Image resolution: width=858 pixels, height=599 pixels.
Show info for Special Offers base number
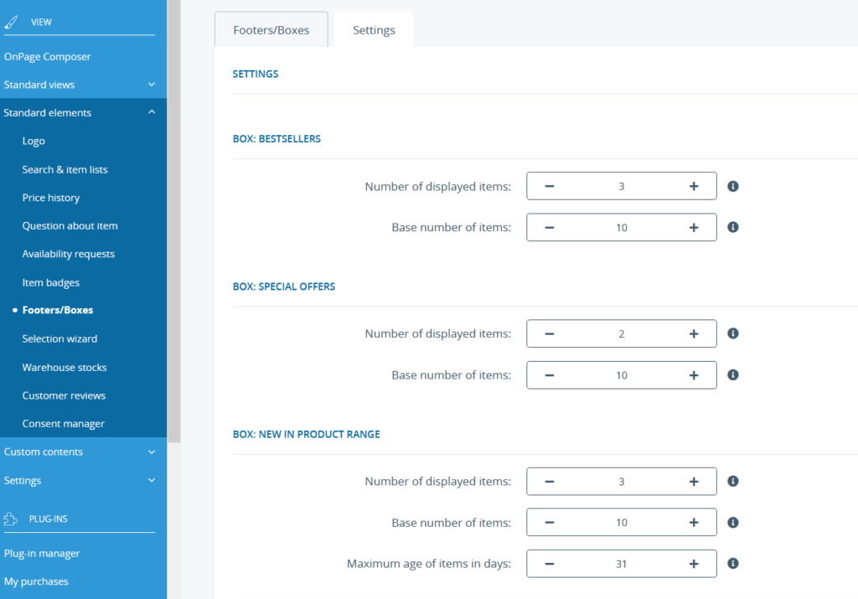[733, 374]
